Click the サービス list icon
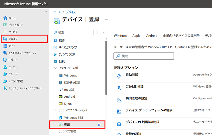This screenshot has height=135, width=212. pyautogui.click(x=5, y=32)
